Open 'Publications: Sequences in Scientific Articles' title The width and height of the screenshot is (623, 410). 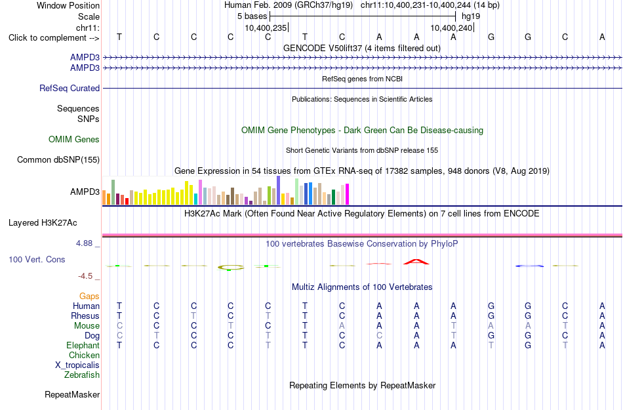[362, 99]
